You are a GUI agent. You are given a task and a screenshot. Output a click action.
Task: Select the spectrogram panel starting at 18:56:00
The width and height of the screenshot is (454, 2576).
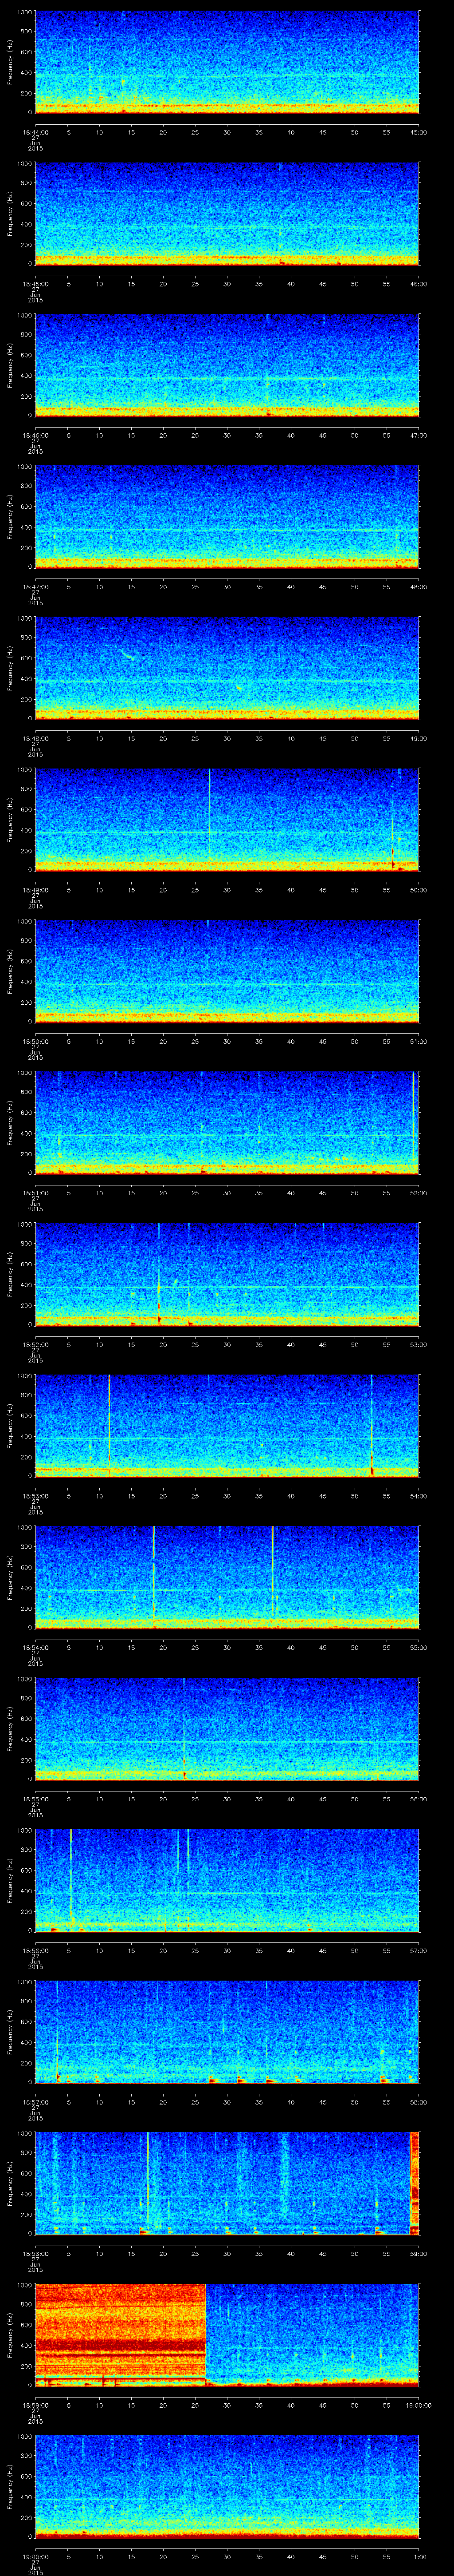(x=227, y=1880)
